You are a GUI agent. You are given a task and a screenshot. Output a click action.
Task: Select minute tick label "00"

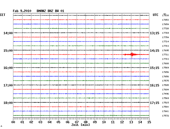[x=13, y=122]
